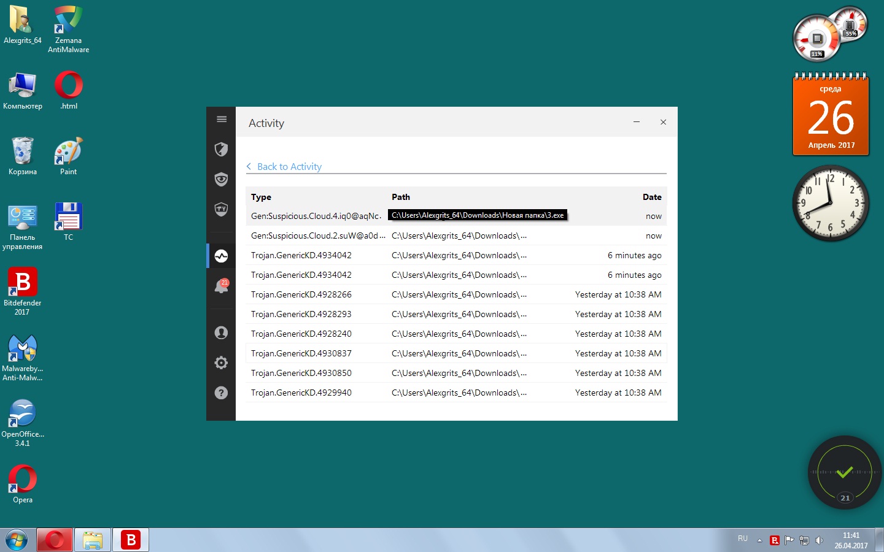Select the Корзина recycle bin icon

(23, 156)
